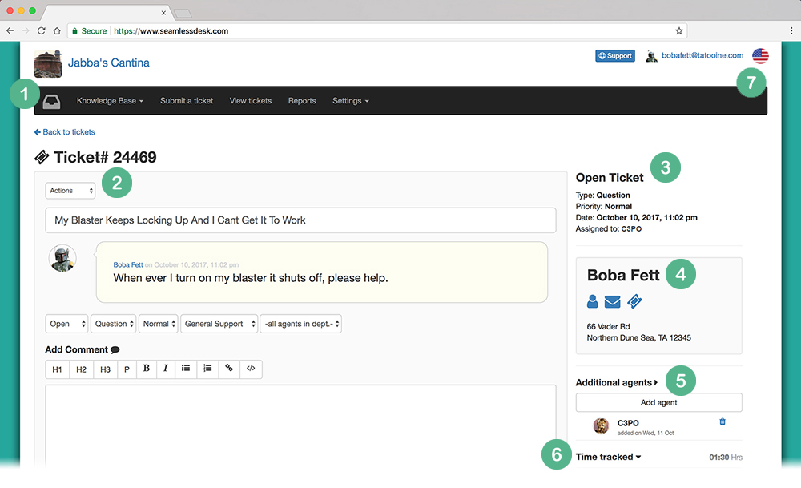Open the Knowledge Base menu
801x488 pixels.
(x=110, y=101)
